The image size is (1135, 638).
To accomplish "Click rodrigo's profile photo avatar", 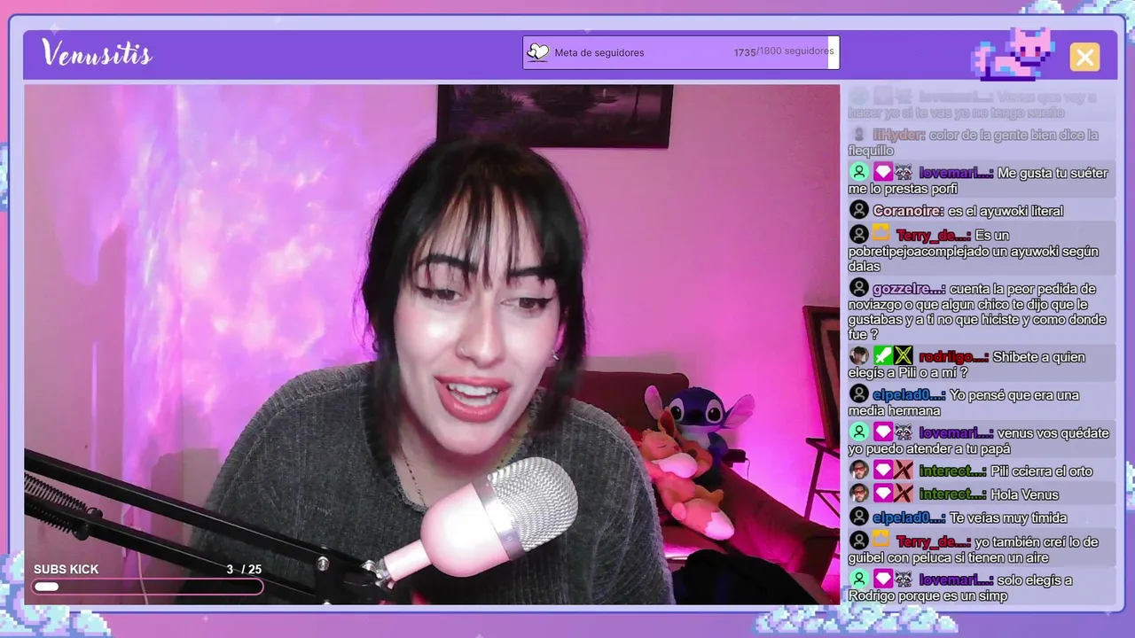I will (x=858, y=356).
